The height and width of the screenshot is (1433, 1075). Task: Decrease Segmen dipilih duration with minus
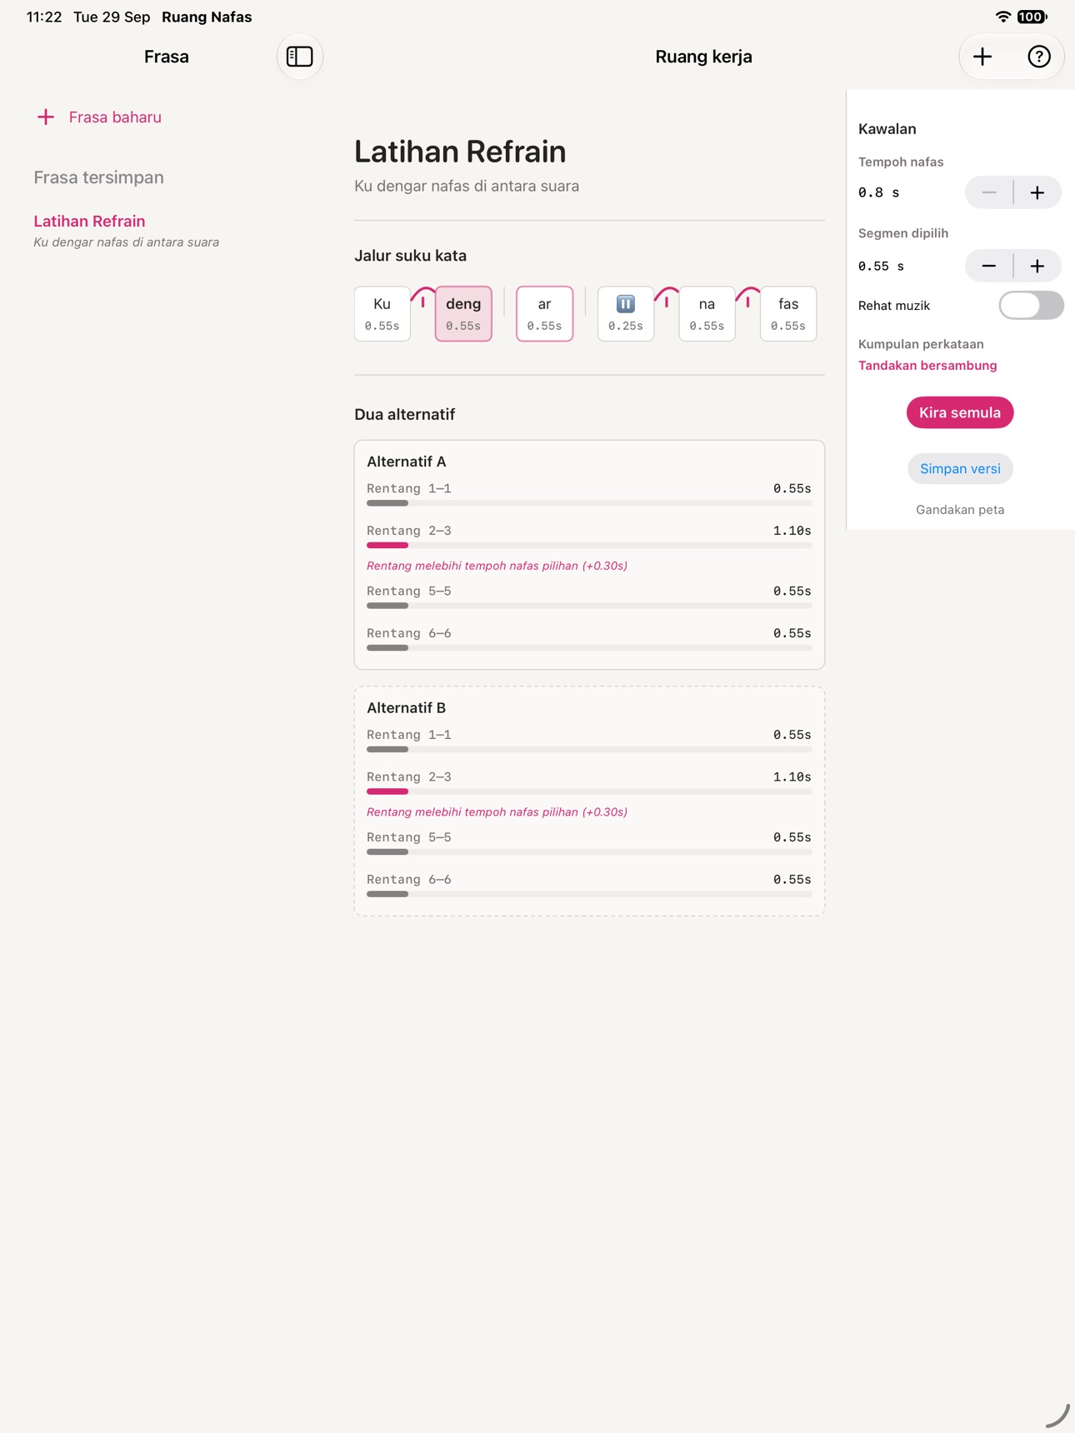(989, 266)
